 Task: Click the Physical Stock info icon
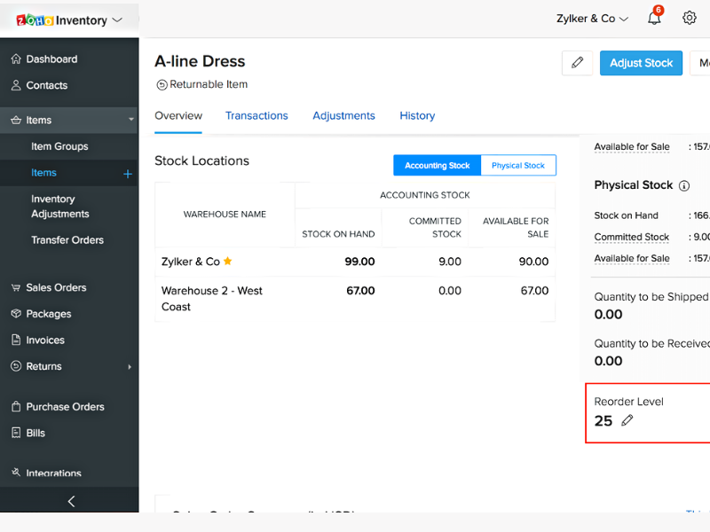click(684, 185)
